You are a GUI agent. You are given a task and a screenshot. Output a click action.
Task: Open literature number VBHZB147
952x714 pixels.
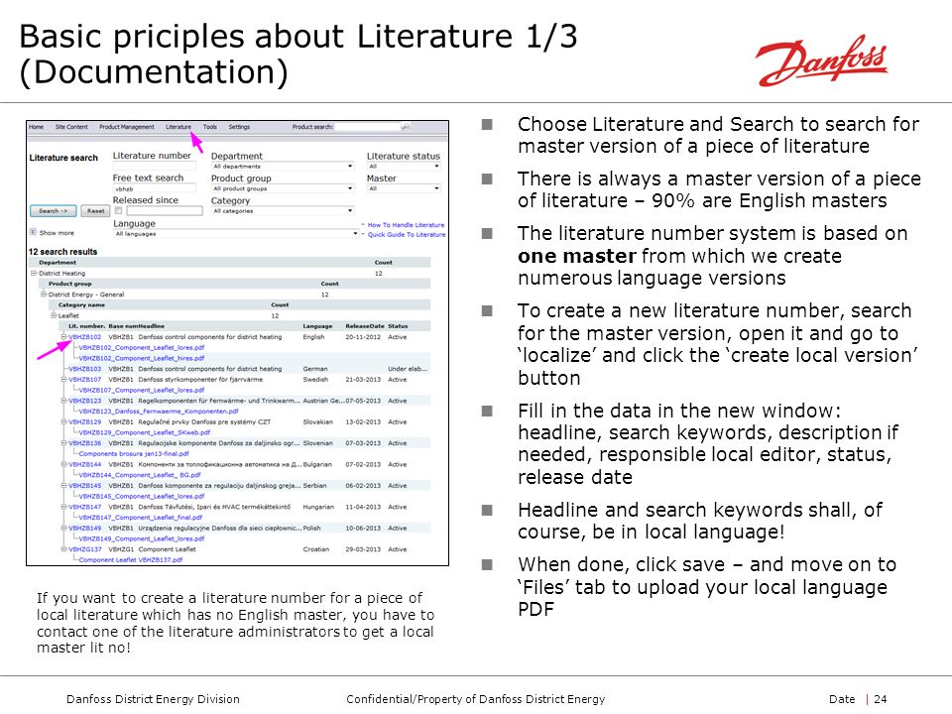pyautogui.click(x=85, y=507)
